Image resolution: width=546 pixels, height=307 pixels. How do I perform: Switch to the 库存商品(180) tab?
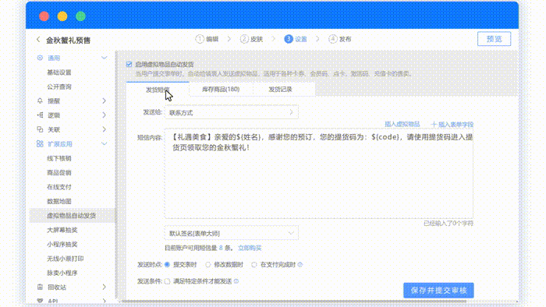coord(221,90)
